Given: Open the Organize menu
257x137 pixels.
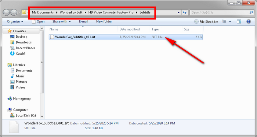Looking at the screenshot, I should point(15,21).
